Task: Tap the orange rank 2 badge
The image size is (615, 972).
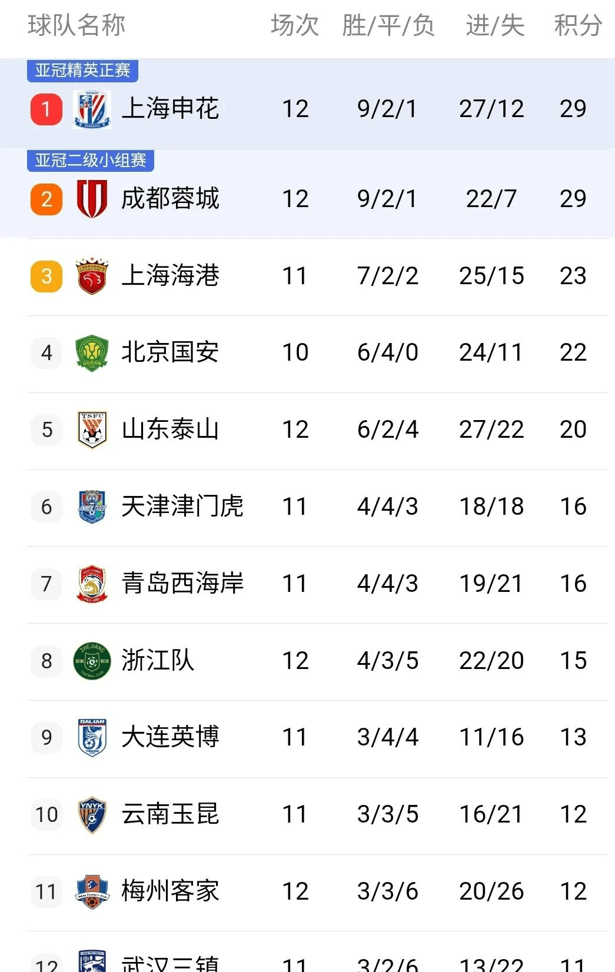Action: (x=46, y=199)
